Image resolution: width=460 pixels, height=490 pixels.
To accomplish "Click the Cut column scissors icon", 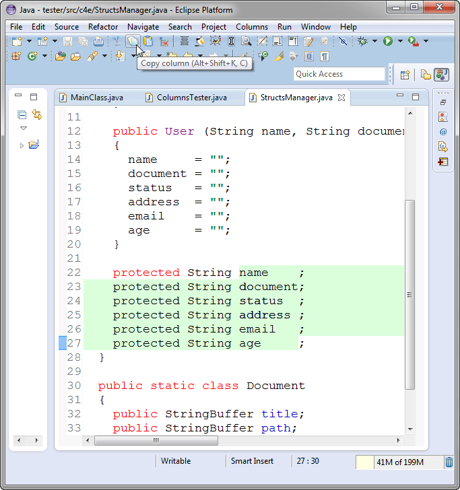I will click(x=117, y=41).
